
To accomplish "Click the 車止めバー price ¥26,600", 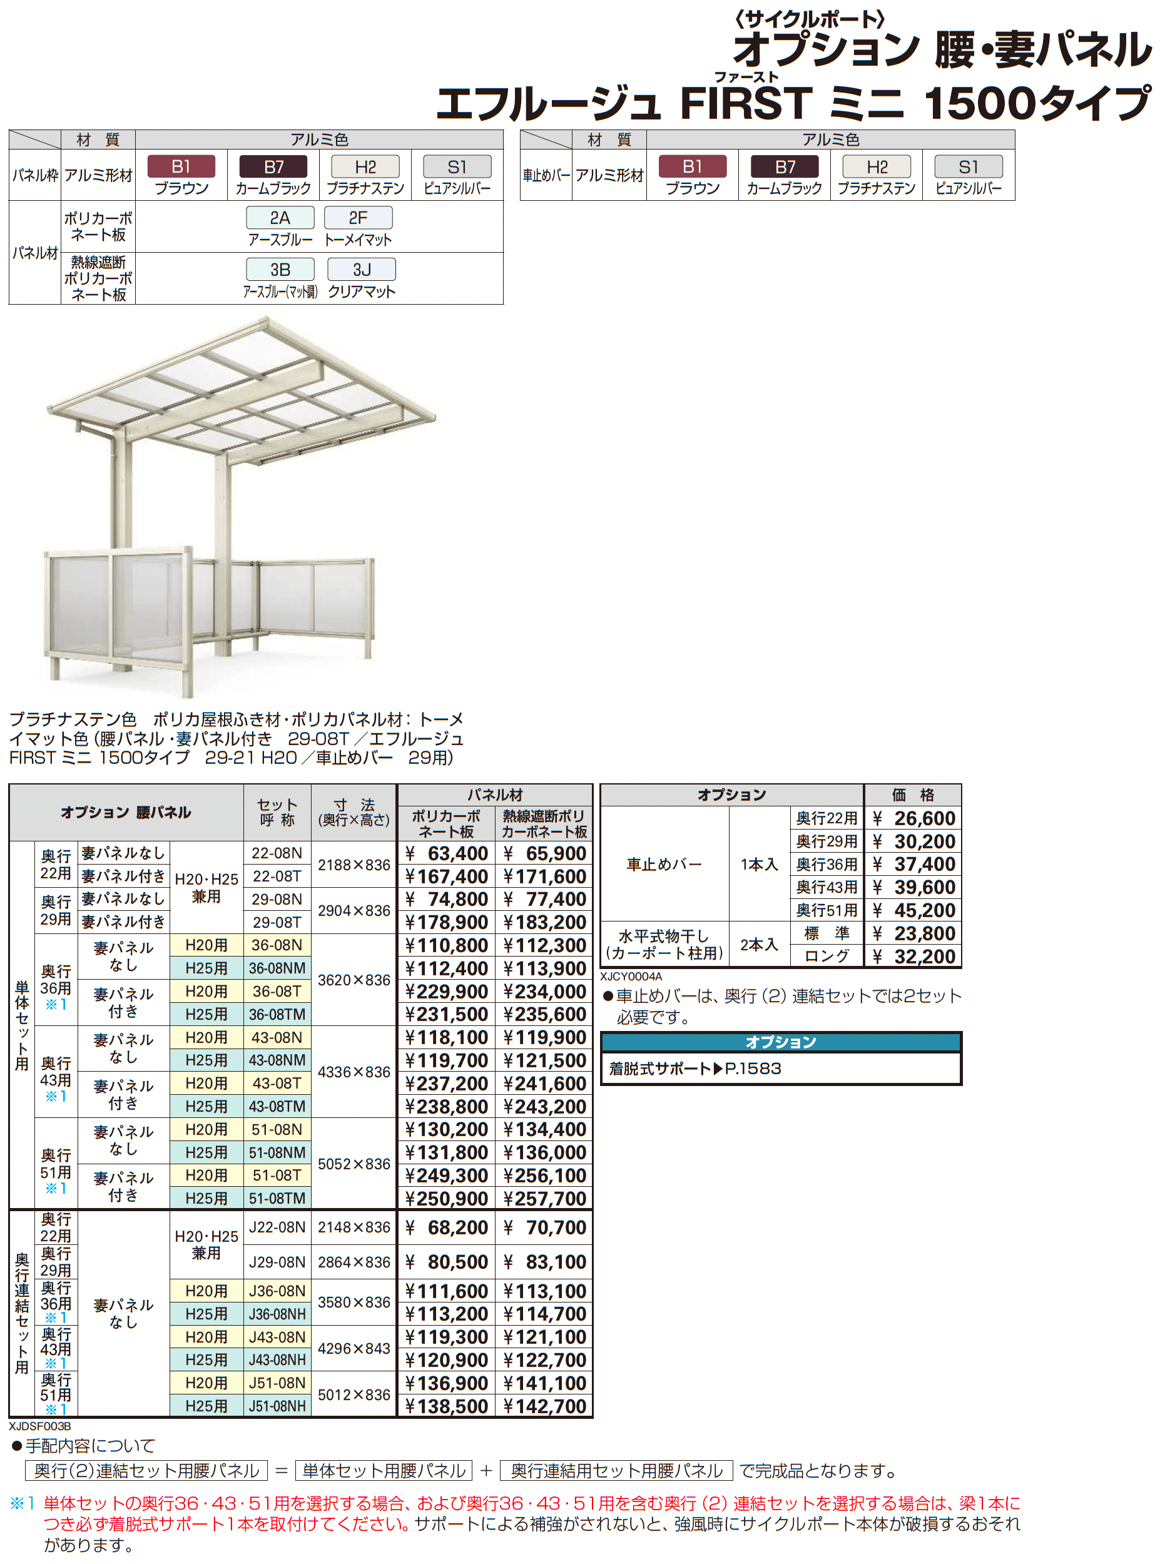I will pyautogui.click(x=913, y=818).
